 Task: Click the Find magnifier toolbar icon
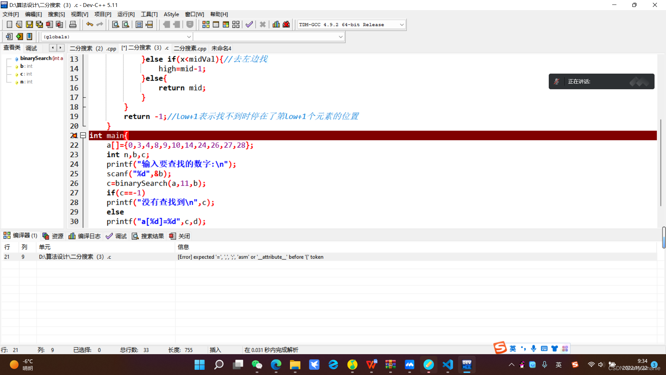(x=116, y=24)
